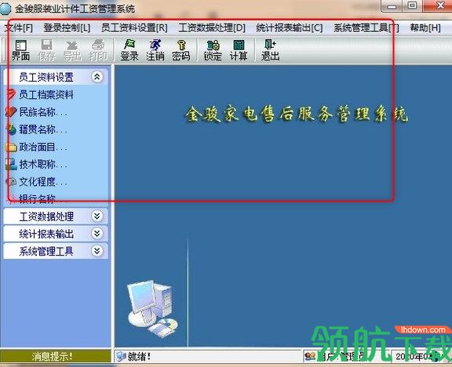The width and height of the screenshot is (452, 367).
Task: Open the 统计报表输出[C] menu
Action: pyautogui.click(x=290, y=28)
